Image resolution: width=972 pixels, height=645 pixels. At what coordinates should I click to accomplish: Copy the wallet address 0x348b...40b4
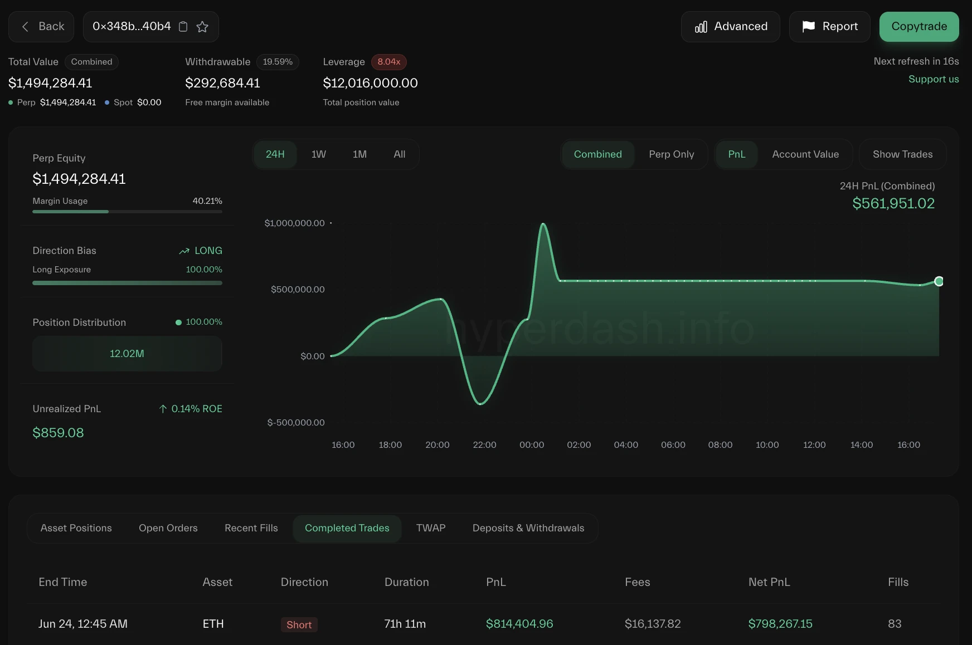coord(183,26)
